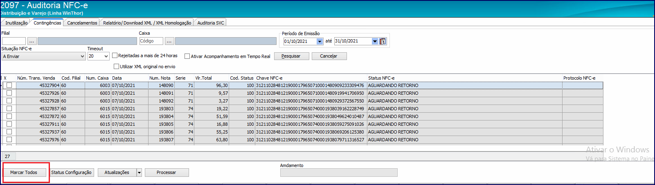The height and width of the screenshot is (185, 655).
Task: Click the Andamento progress bar
Action: (339, 173)
